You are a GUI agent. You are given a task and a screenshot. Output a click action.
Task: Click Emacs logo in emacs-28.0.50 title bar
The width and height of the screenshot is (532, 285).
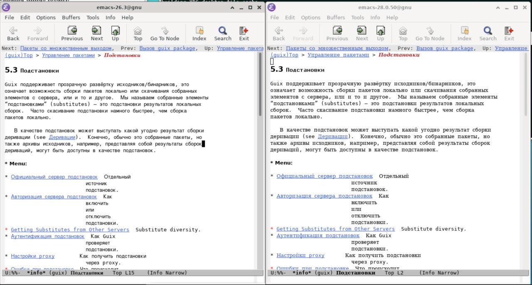click(271, 7)
